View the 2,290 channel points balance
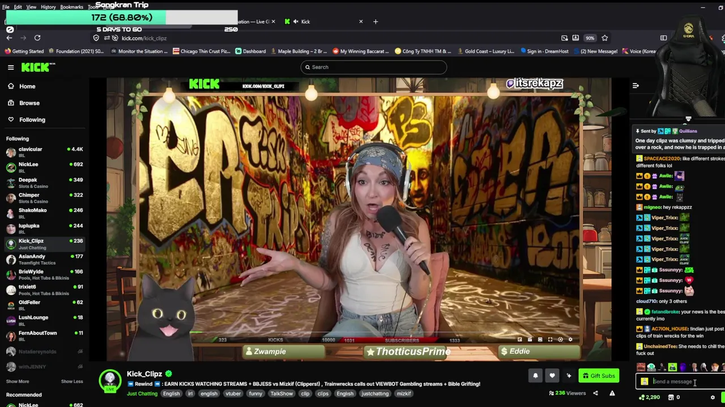The image size is (725, 407). [x=649, y=397]
